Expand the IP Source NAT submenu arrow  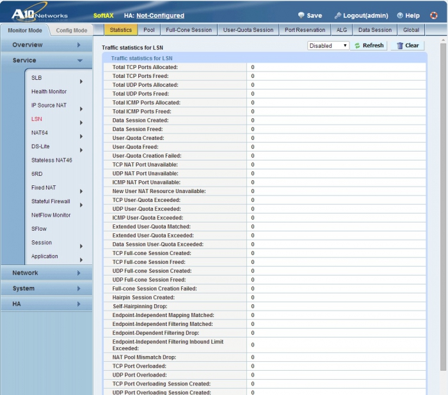(81, 109)
